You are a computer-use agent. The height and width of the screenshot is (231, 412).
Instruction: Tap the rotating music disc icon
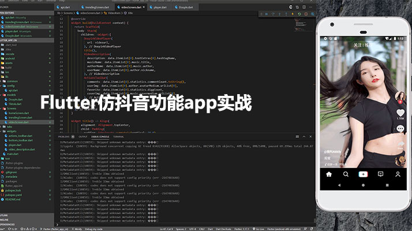pyautogui.click(x=400, y=160)
